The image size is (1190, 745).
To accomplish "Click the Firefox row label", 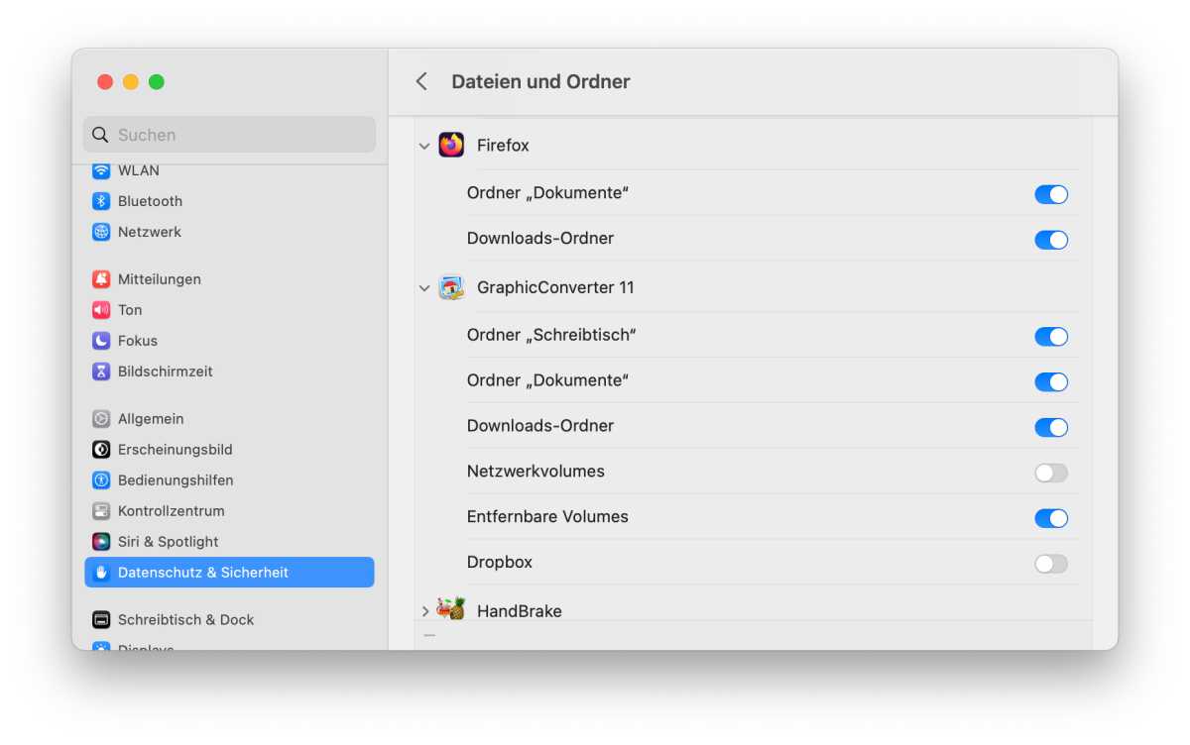I will [503, 146].
